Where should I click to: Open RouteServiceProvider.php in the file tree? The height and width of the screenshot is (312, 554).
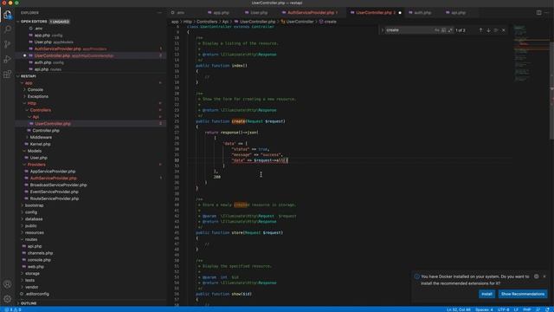[54, 198]
